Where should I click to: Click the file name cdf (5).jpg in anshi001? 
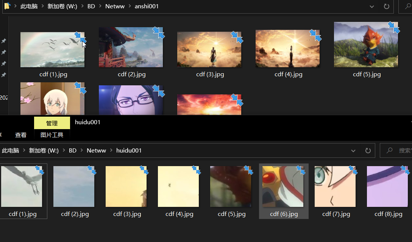[367, 74]
